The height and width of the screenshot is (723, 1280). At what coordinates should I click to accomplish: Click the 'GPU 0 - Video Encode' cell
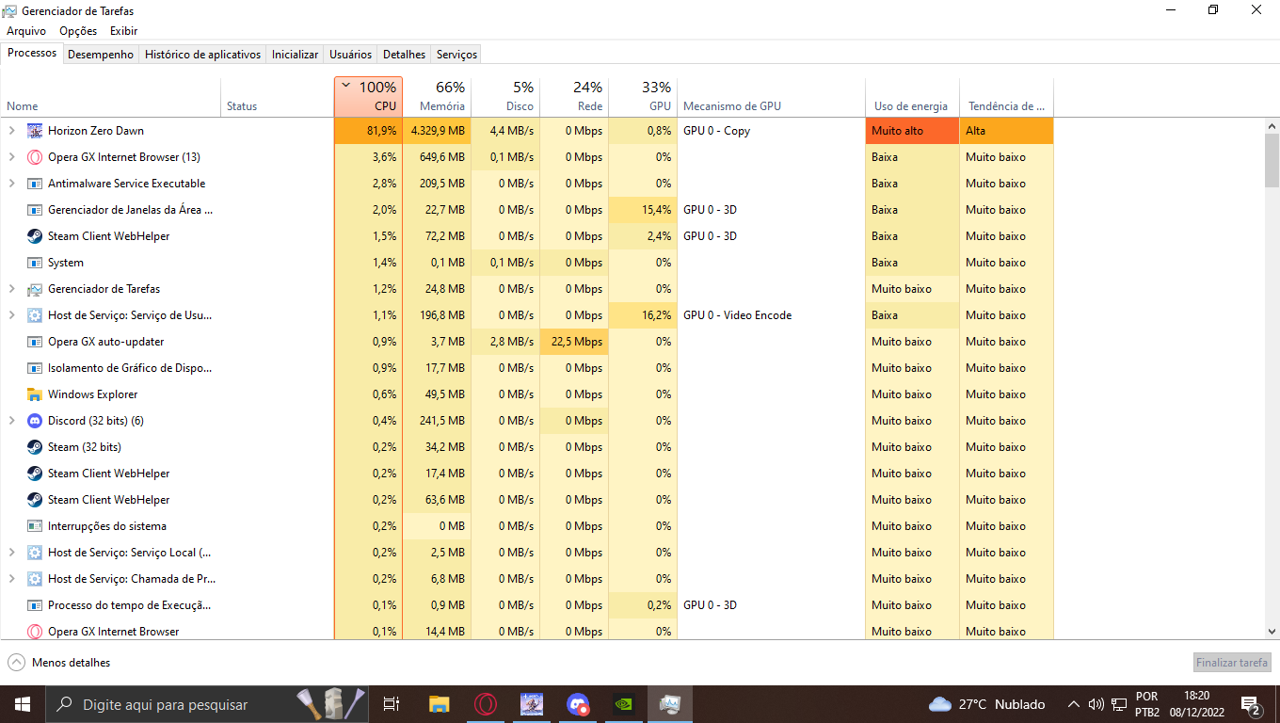pyautogui.click(x=771, y=315)
